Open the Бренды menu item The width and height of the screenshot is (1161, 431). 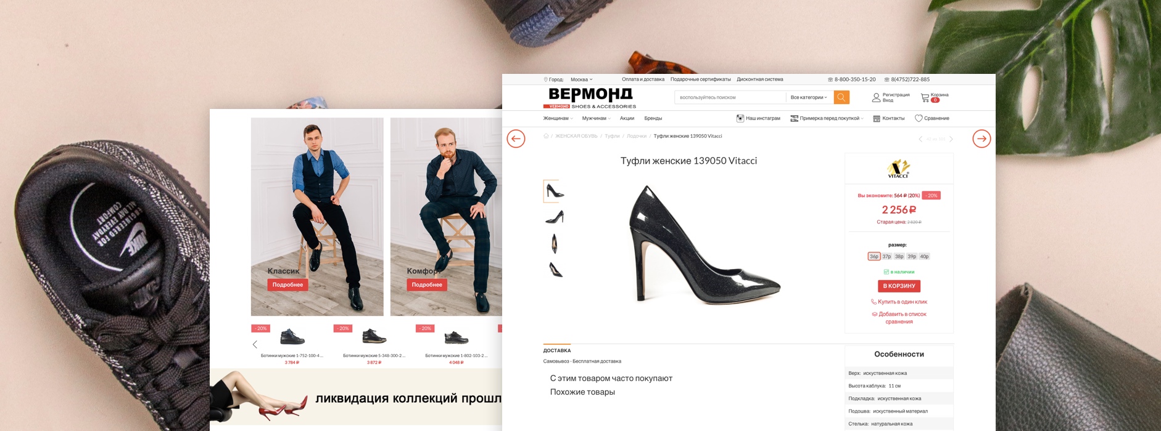coord(653,118)
